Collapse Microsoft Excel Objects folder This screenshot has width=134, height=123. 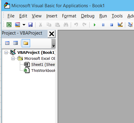(x=13, y=59)
